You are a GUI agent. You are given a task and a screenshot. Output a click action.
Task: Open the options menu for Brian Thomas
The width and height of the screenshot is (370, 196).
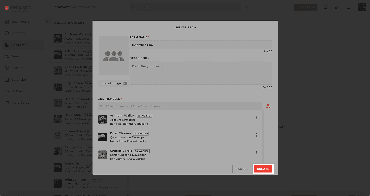(256, 135)
